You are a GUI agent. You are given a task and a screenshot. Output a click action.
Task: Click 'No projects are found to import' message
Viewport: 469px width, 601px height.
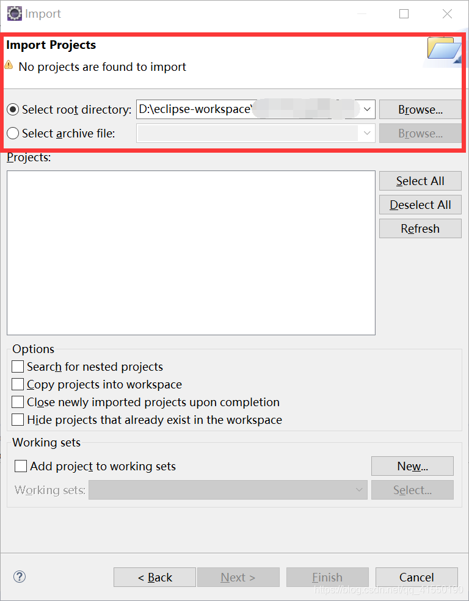click(103, 67)
